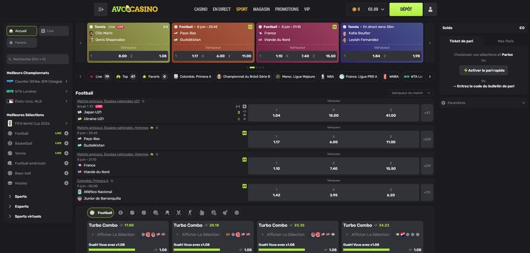Click the bet builder icon for France match
The width and height of the screenshot is (530, 253).
click(x=245, y=159)
